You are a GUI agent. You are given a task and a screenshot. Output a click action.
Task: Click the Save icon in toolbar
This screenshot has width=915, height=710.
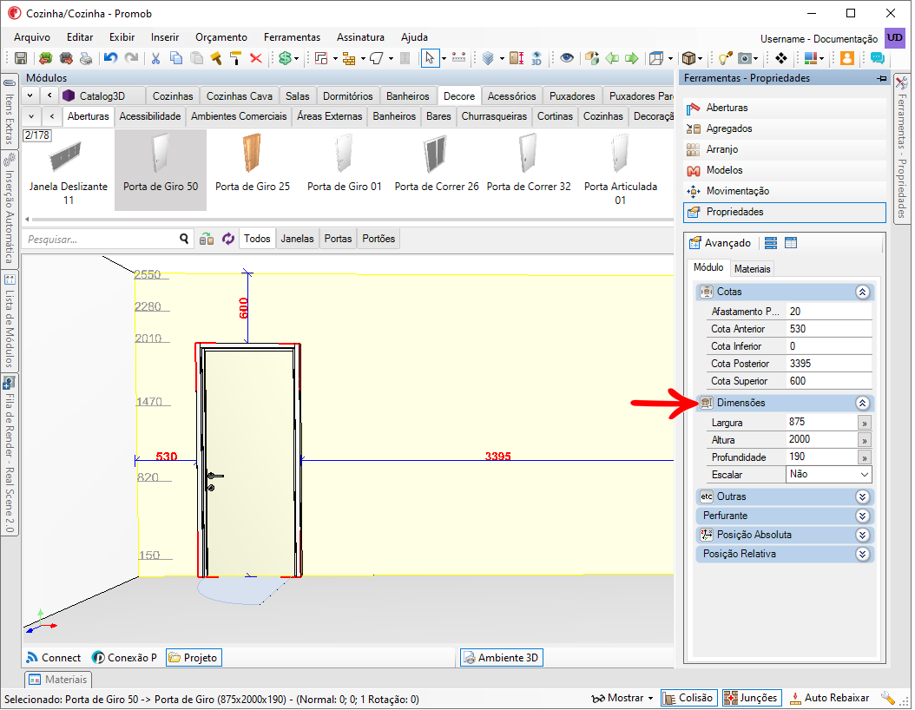point(21,58)
